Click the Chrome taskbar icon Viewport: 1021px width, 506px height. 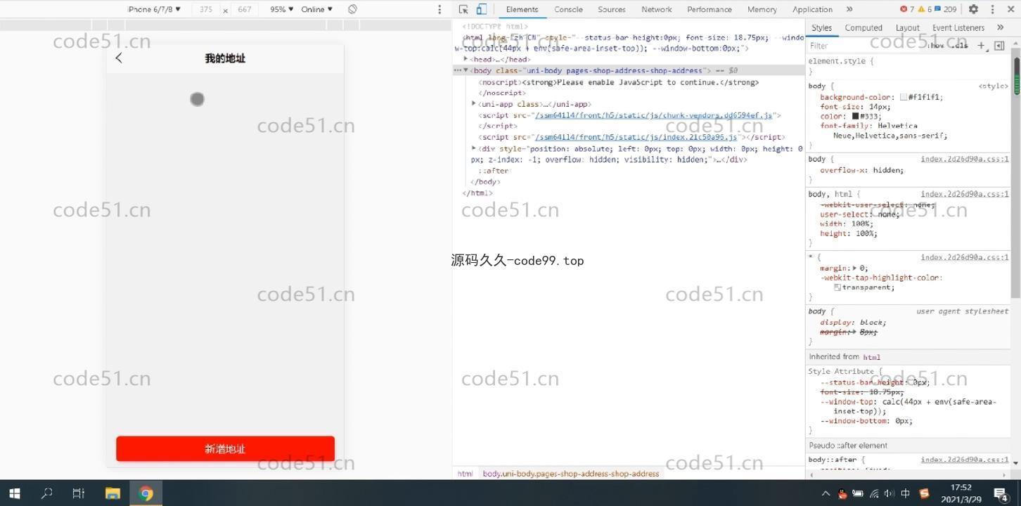146,493
